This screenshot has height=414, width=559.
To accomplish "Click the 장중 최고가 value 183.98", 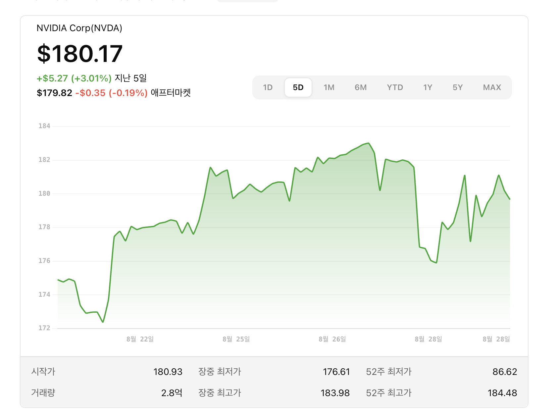I will 335,393.
